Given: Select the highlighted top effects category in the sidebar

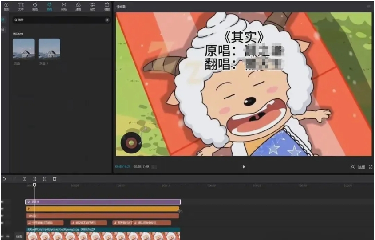Looking at the screenshot, I should pos(3,20).
